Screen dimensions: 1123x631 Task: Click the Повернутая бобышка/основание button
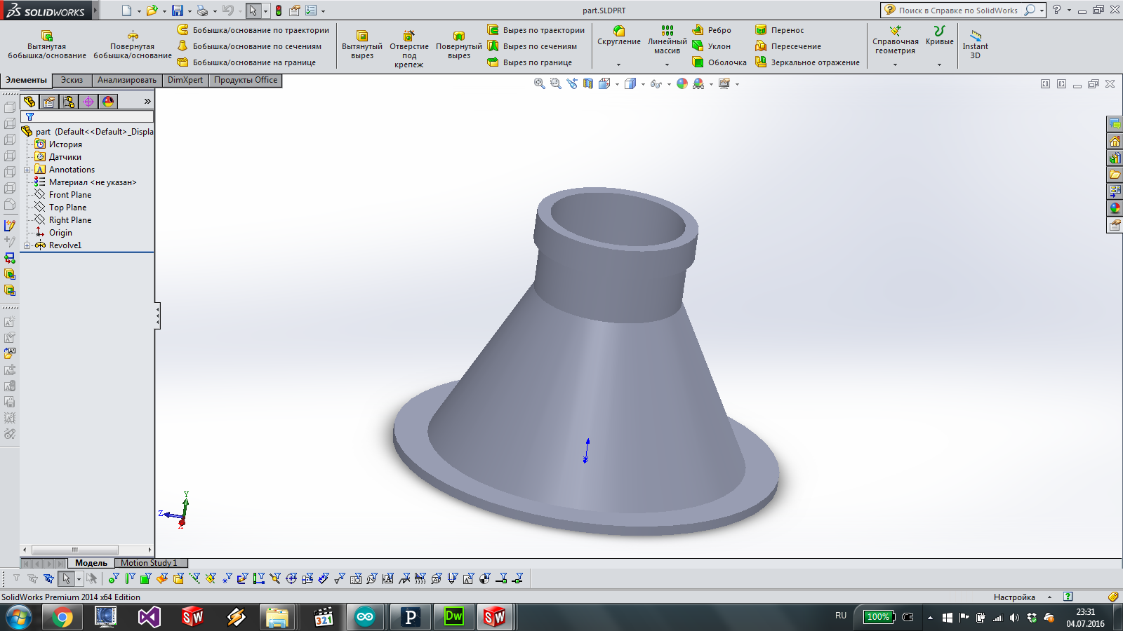(x=133, y=45)
